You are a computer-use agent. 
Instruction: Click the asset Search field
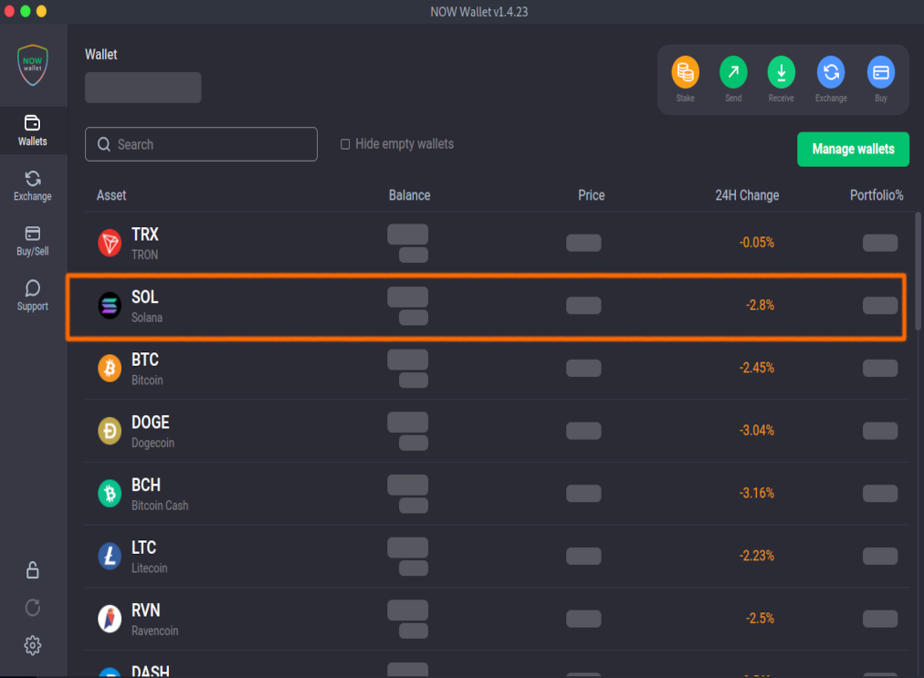pyautogui.click(x=201, y=144)
